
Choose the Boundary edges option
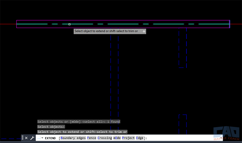tap(73, 138)
